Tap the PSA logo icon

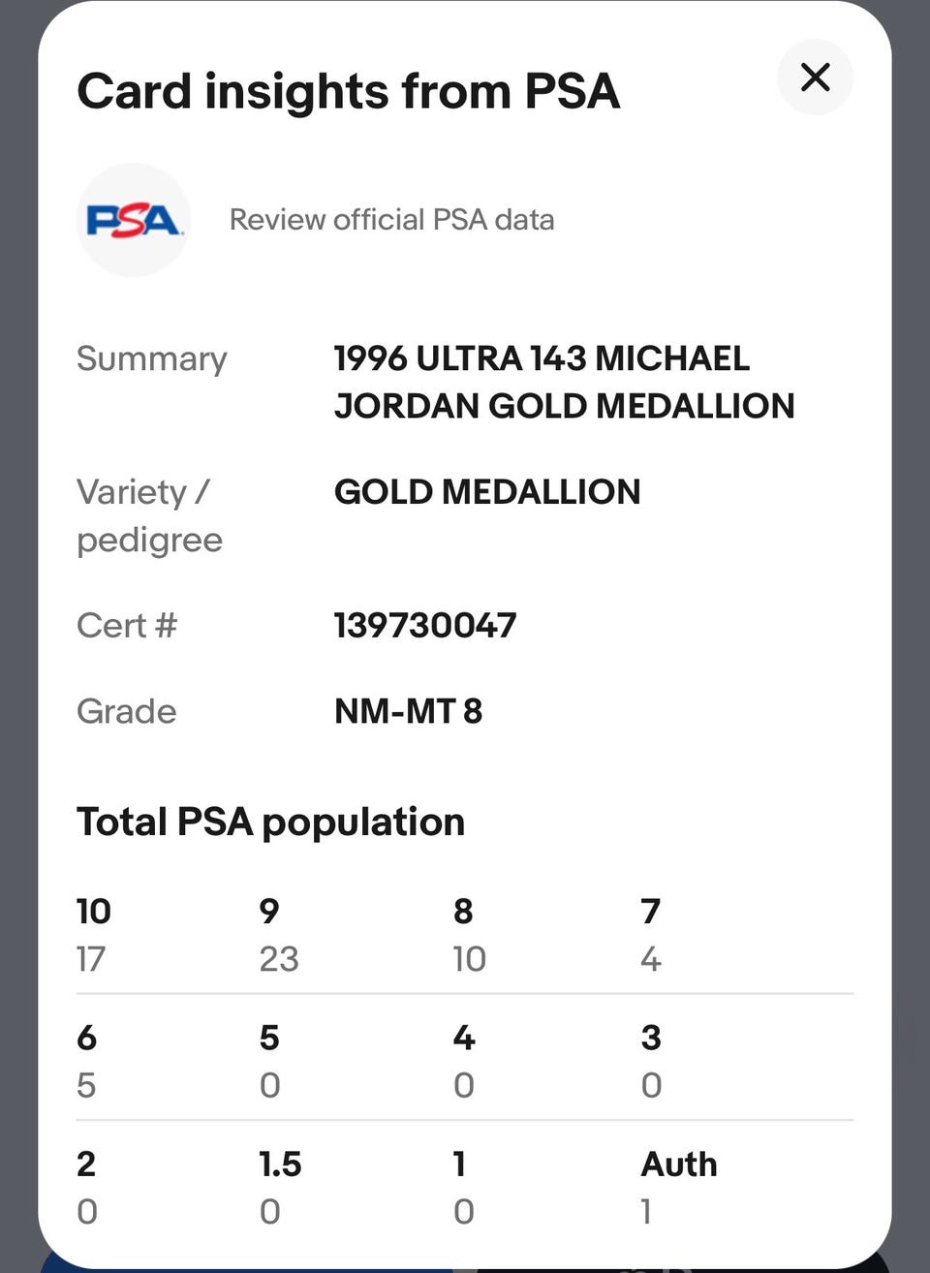pos(133,220)
